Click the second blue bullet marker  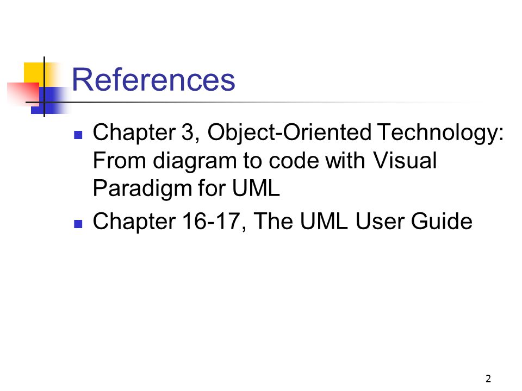(78, 224)
